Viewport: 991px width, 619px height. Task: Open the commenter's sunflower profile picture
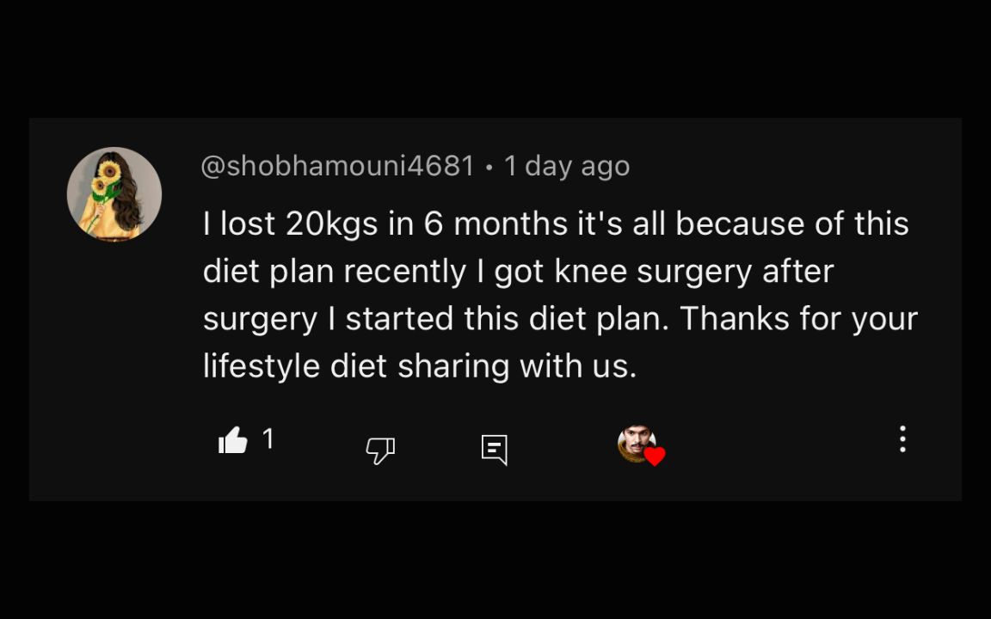click(x=114, y=193)
